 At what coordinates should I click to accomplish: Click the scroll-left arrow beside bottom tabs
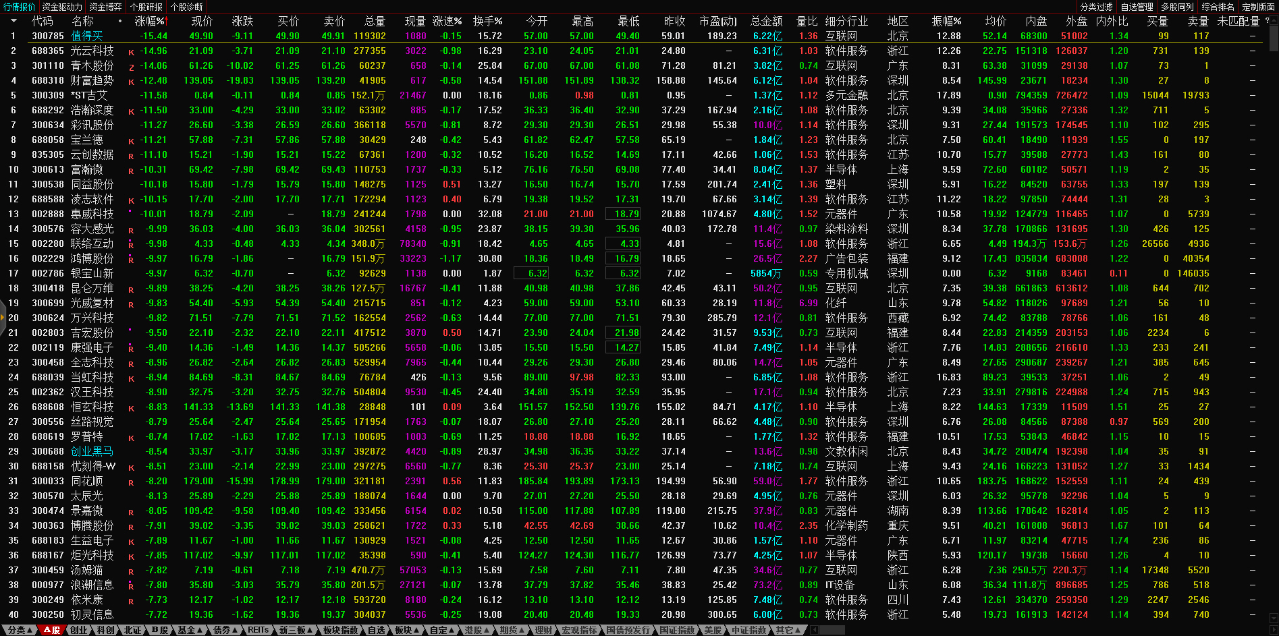pos(815,630)
